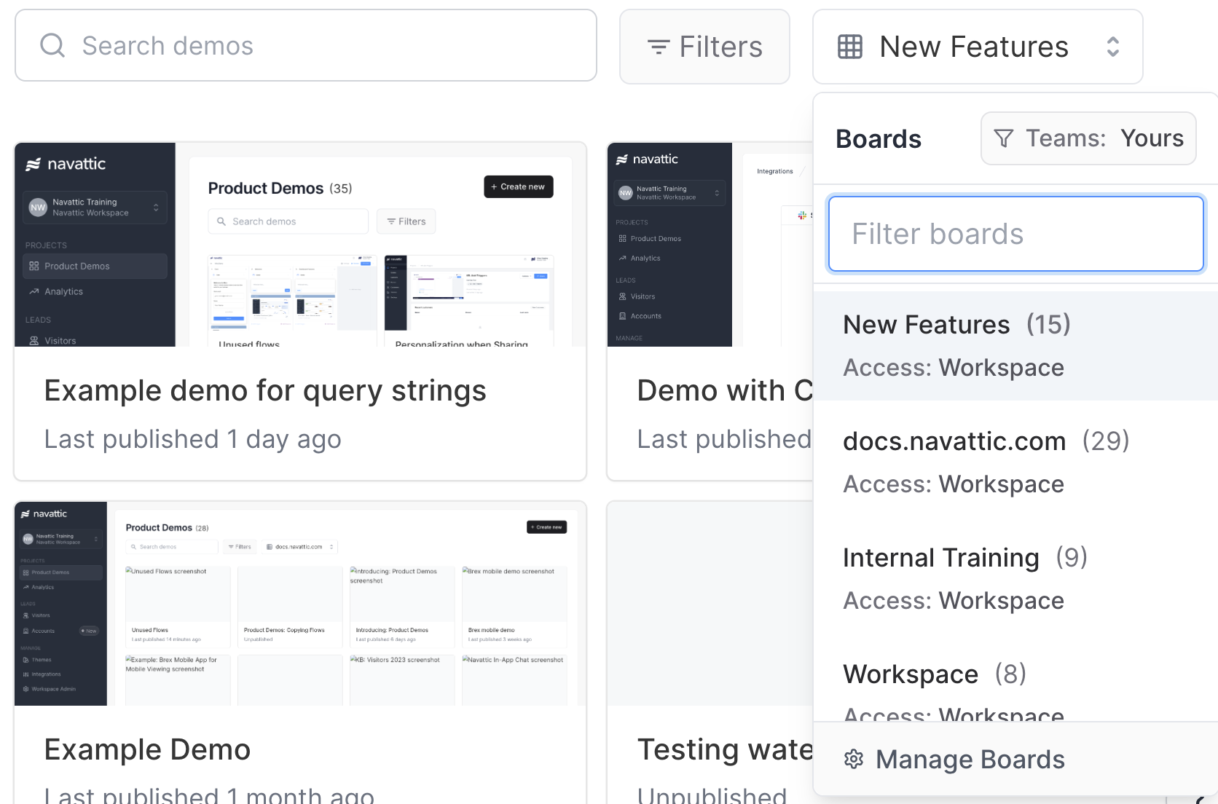The image size is (1218, 804).
Task: Focus the Filter boards input
Action: pyautogui.click(x=1015, y=234)
